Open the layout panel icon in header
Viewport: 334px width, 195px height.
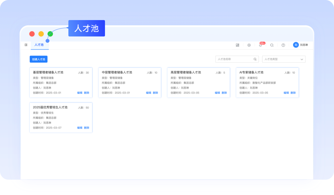pyautogui.click(x=238, y=45)
